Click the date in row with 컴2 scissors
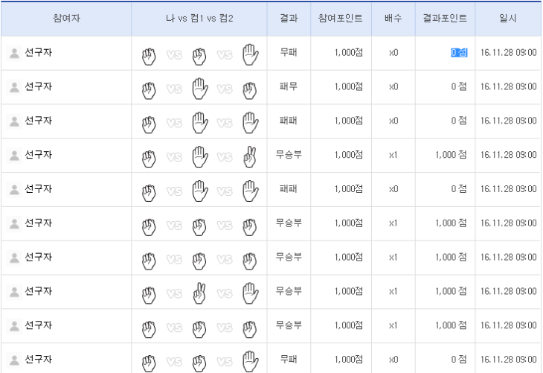The image size is (543, 373). [508, 155]
